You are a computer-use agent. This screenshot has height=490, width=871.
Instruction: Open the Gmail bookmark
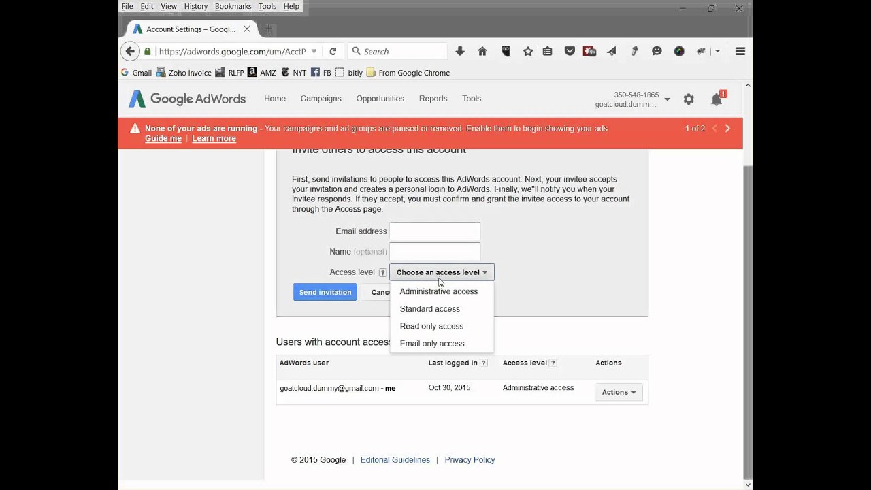(136, 73)
